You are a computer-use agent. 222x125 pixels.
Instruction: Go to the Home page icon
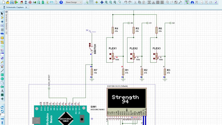[x=21, y=2]
